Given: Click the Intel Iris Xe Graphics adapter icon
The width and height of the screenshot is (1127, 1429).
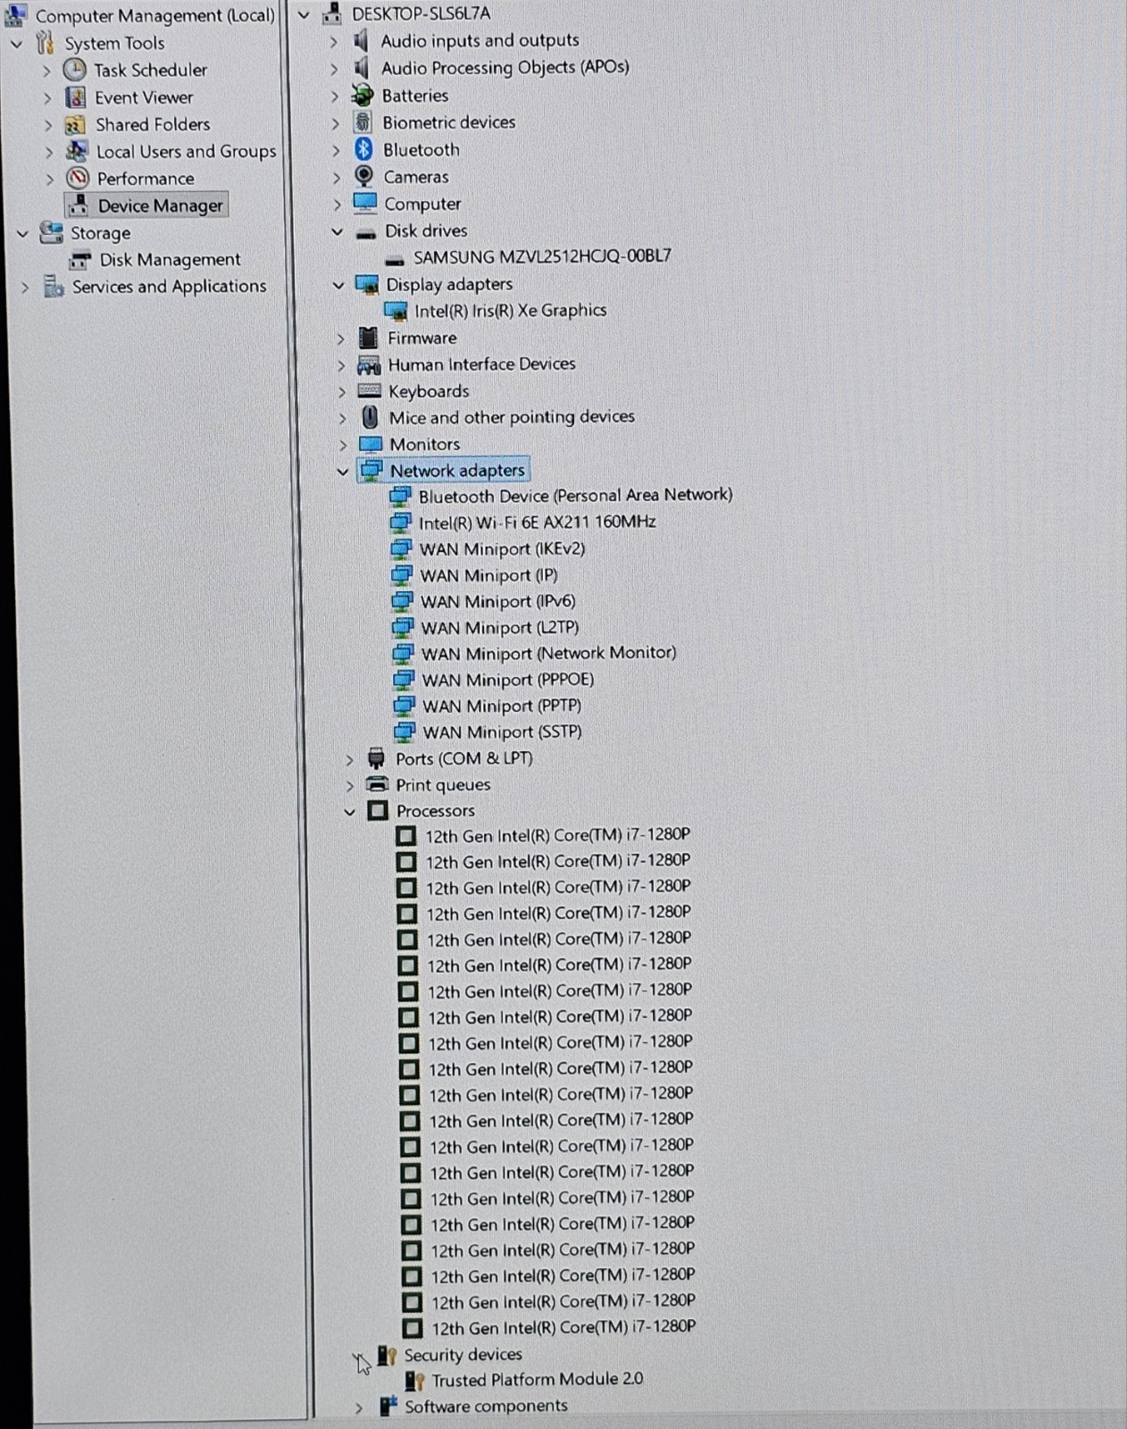Looking at the screenshot, I should (396, 311).
